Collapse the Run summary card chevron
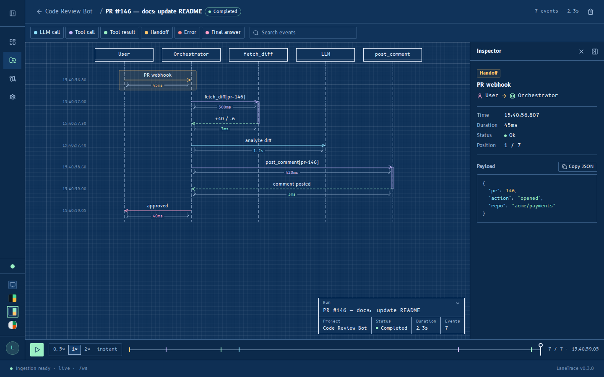Image resolution: width=604 pixels, height=377 pixels. point(458,303)
